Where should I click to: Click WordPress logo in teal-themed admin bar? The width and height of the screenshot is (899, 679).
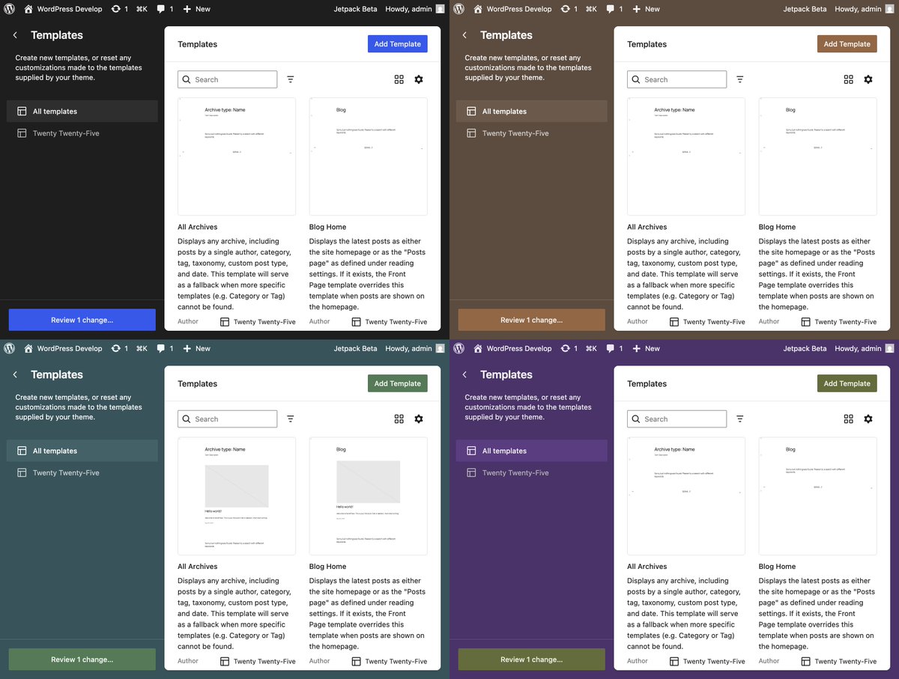coord(10,348)
